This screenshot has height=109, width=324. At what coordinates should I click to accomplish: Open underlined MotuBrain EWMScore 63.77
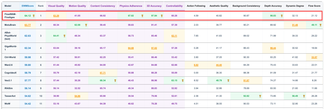(28, 25)
